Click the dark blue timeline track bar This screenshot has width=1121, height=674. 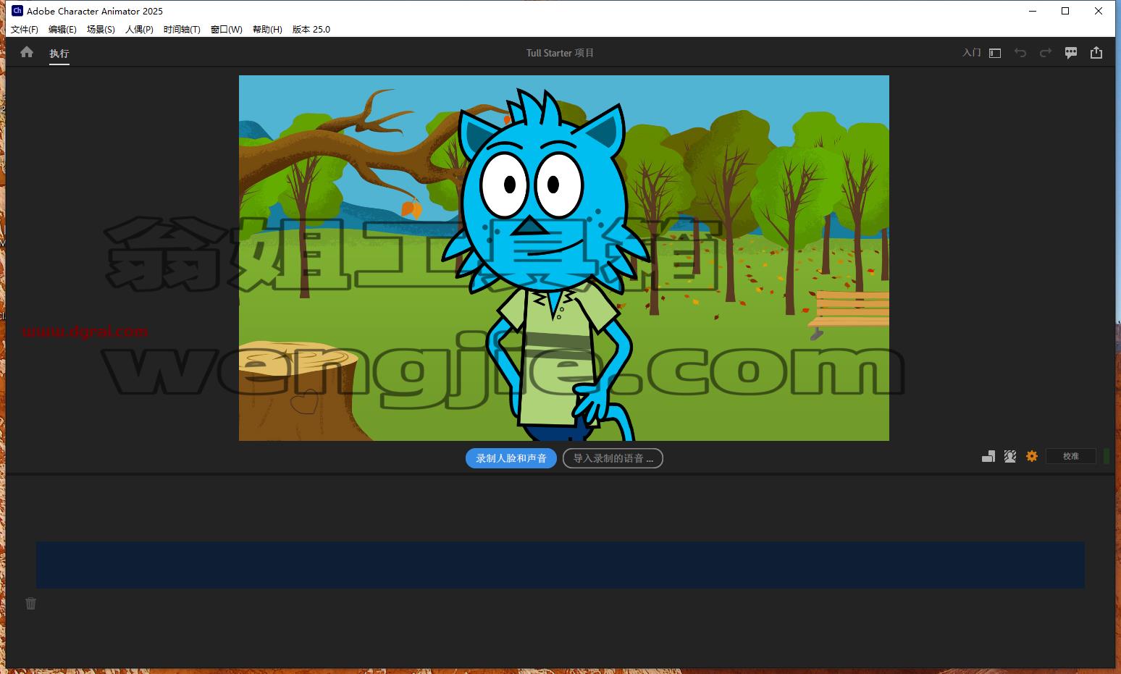[x=560, y=565]
